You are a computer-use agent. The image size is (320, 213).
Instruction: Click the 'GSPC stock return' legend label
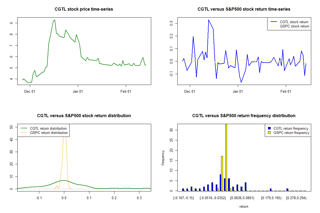(294, 26)
